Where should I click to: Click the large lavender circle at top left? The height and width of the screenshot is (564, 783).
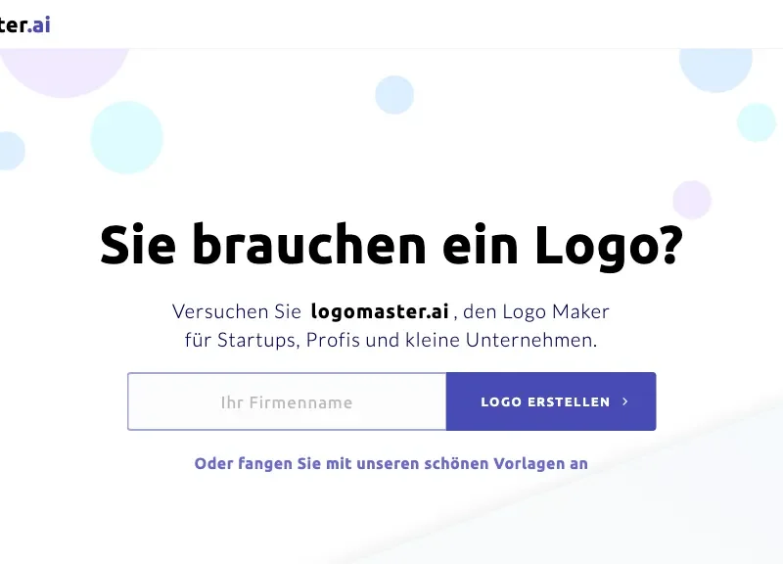pyautogui.click(x=64, y=71)
